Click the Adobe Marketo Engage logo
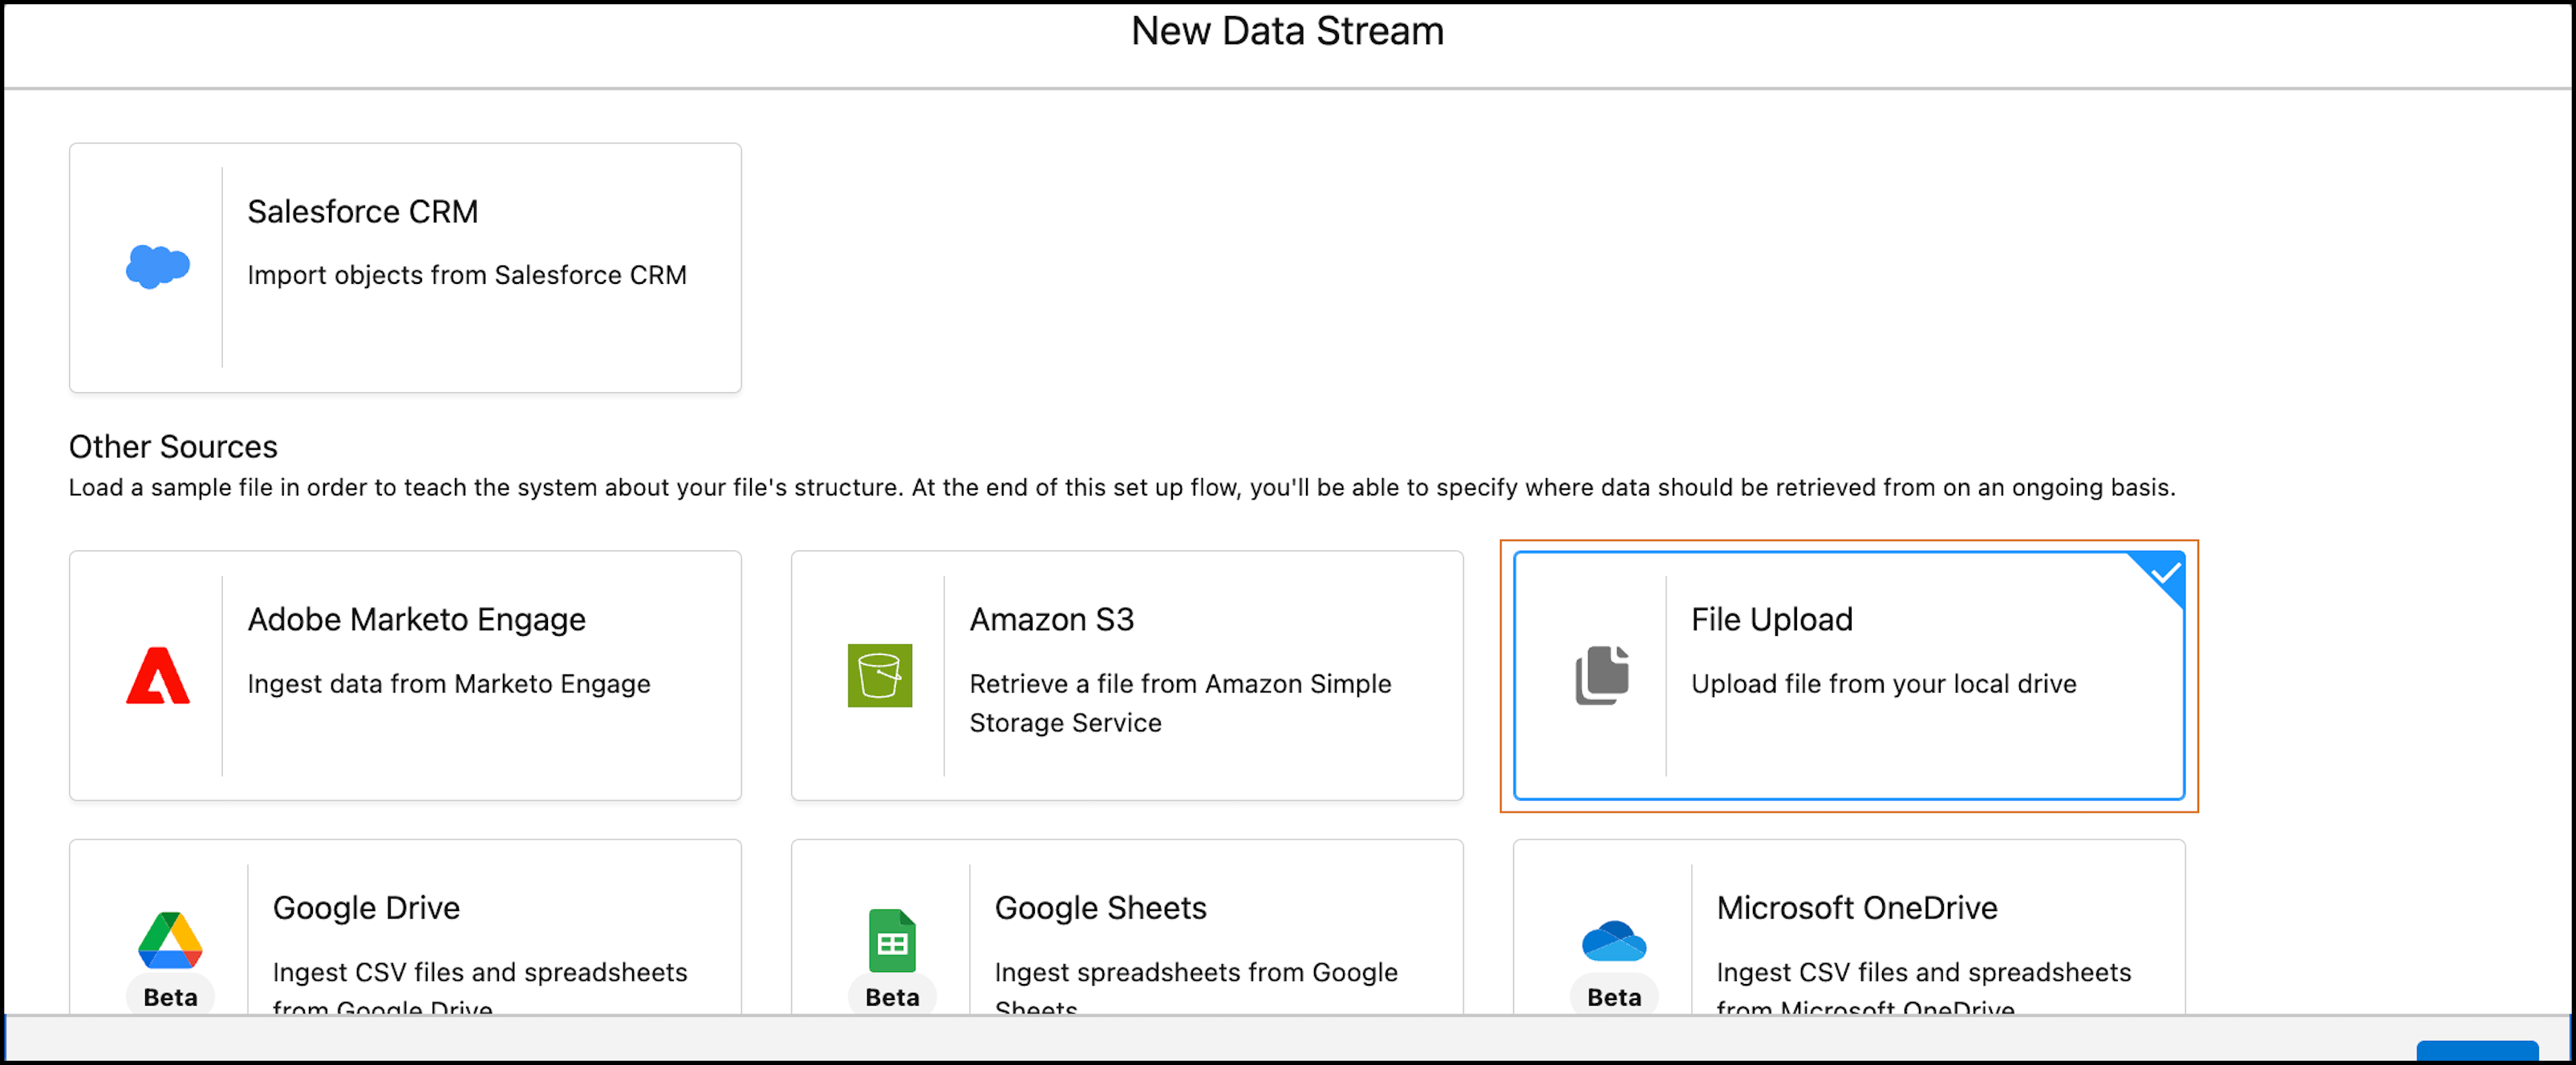Screen dimensions: 2576x1065 [157, 676]
